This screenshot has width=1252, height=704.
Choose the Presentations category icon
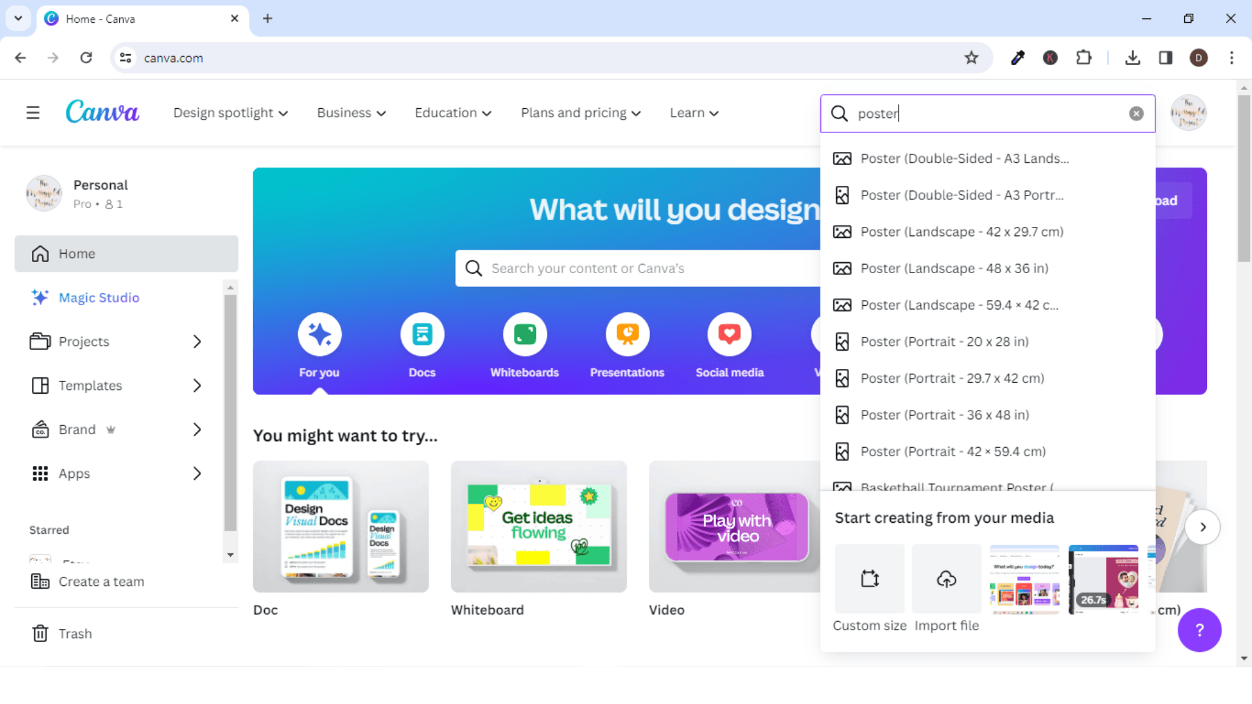point(627,334)
